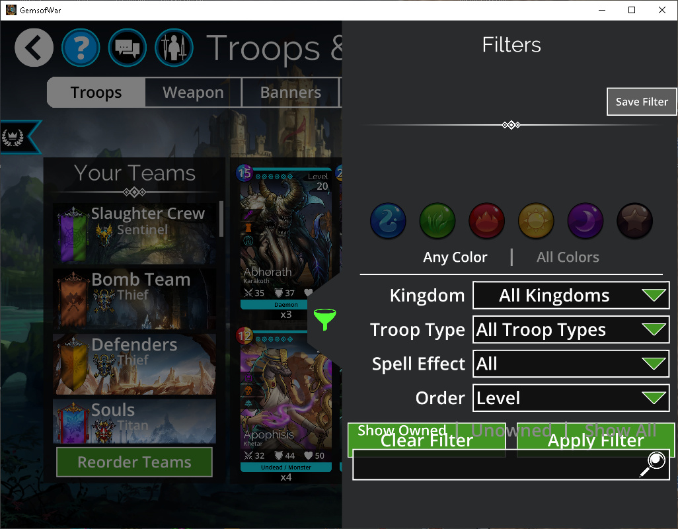Viewport: 678px width, 529px height.
Task: Select the red fire mana gem
Action: click(x=486, y=221)
